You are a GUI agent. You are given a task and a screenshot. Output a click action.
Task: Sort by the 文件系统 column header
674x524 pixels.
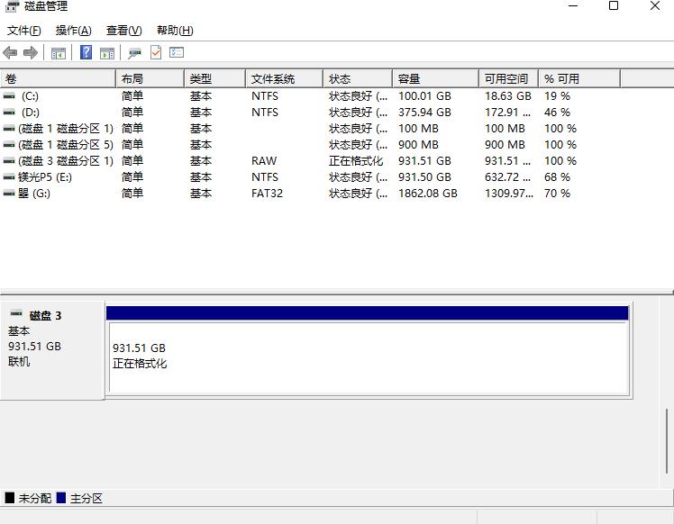(284, 79)
